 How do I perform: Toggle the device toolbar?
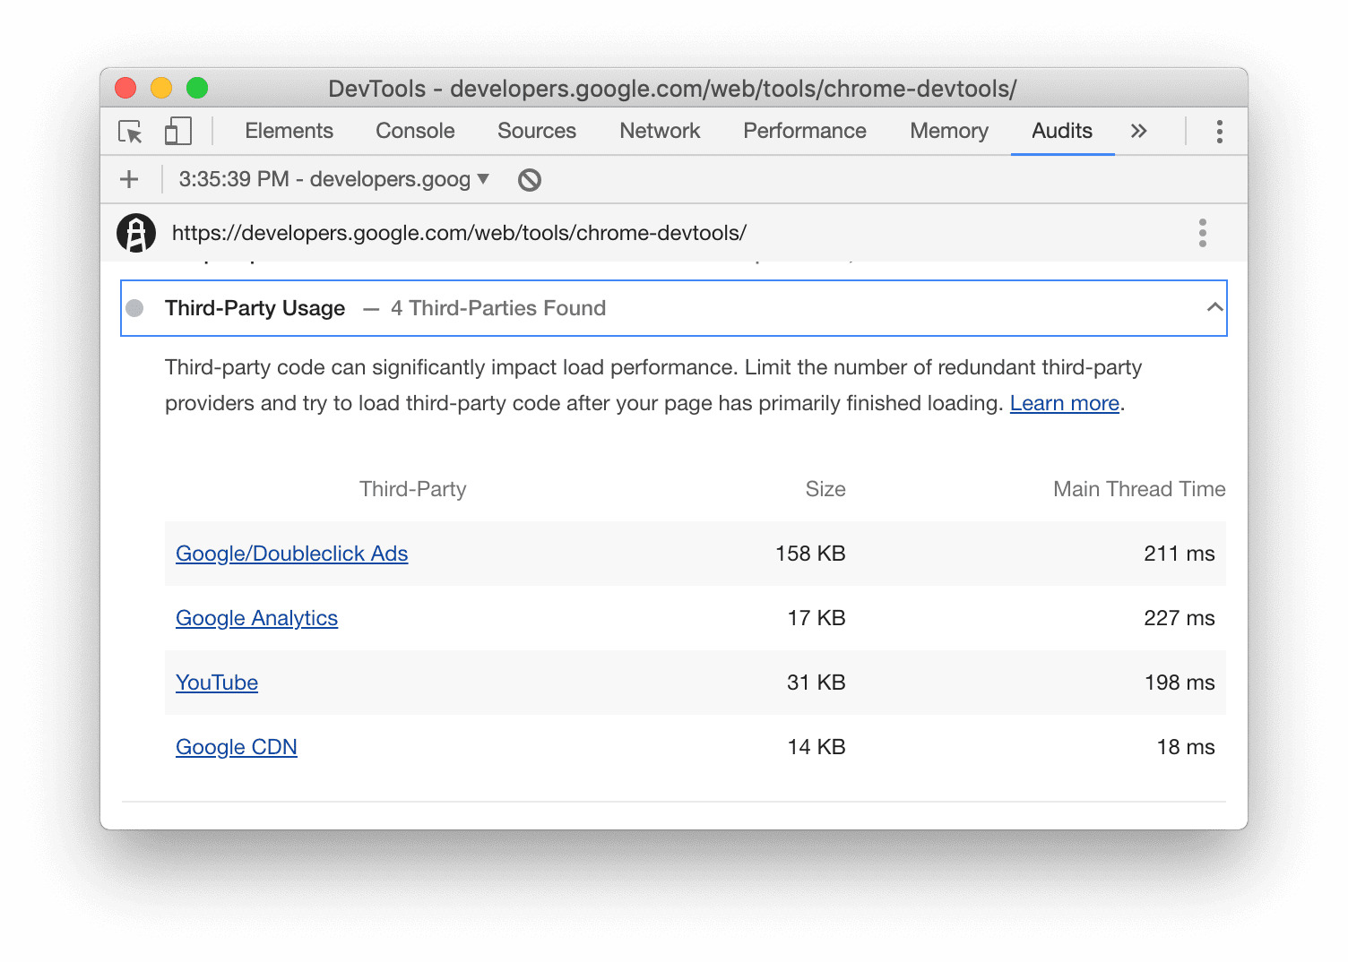click(x=177, y=131)
